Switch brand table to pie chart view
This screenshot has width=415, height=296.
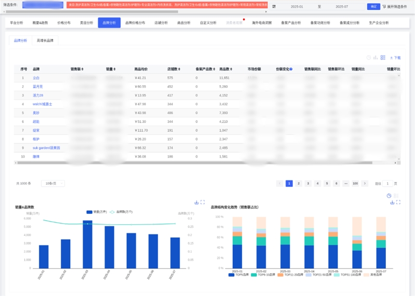368,58
